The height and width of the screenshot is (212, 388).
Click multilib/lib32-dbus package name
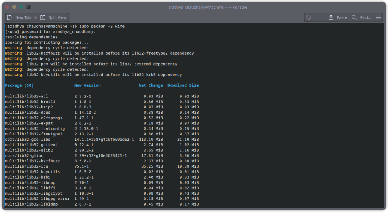coord(27,113)
